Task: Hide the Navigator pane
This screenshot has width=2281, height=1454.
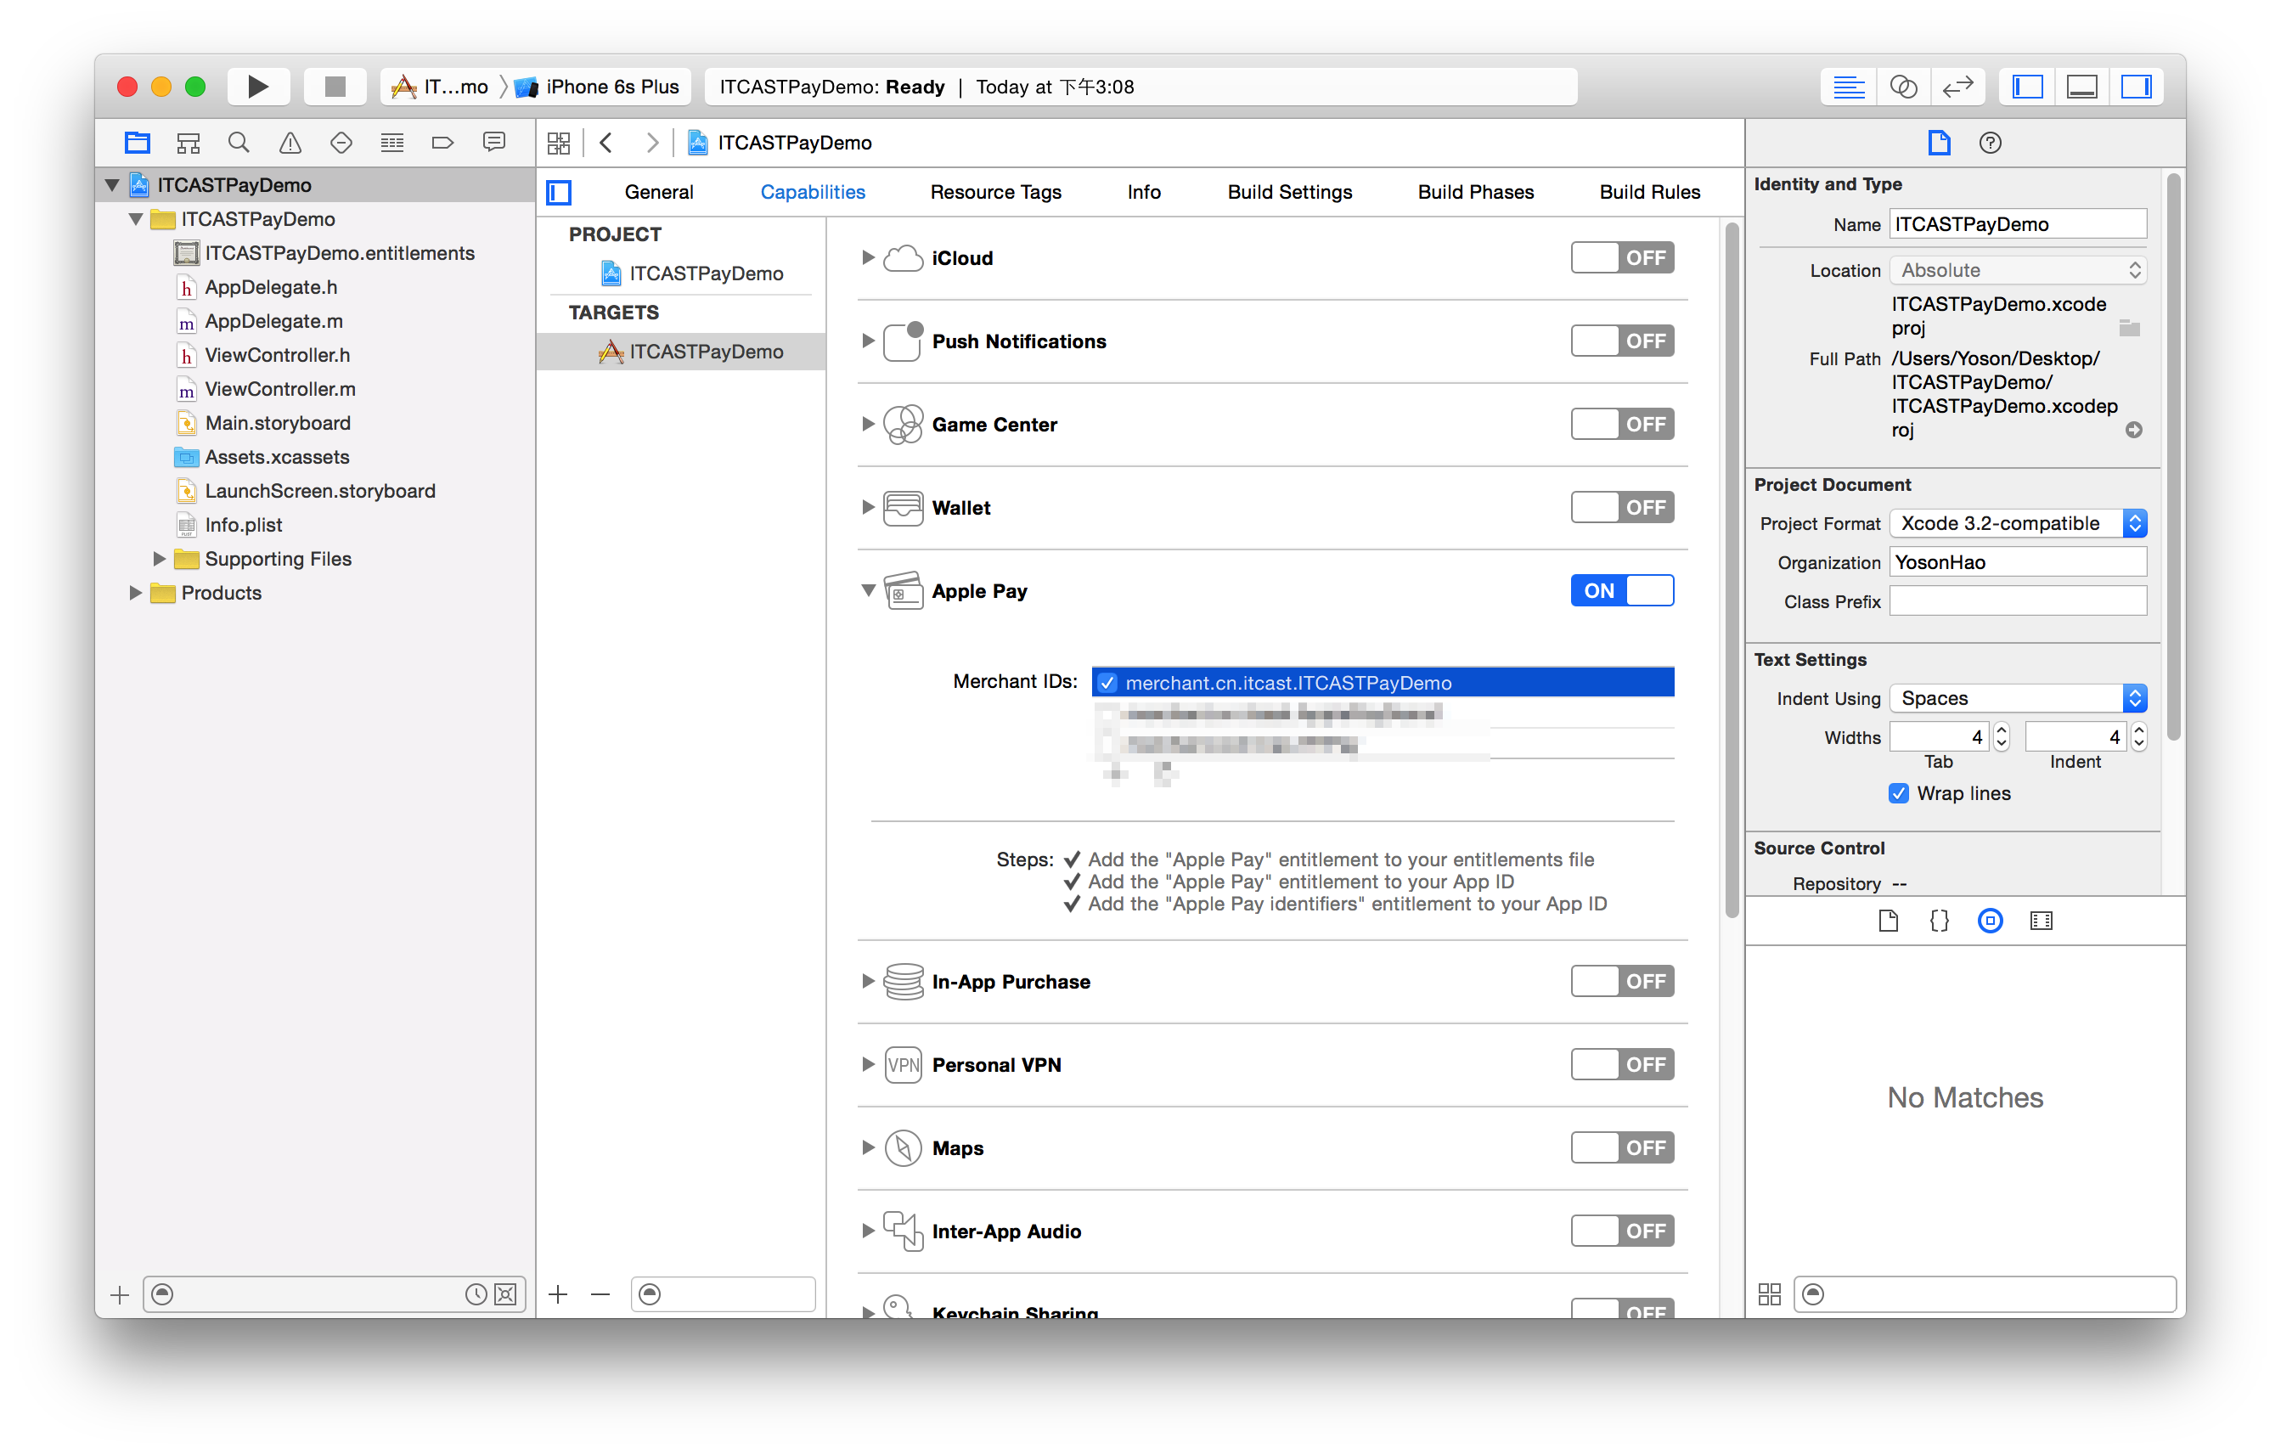Action: click(2027, 86)
